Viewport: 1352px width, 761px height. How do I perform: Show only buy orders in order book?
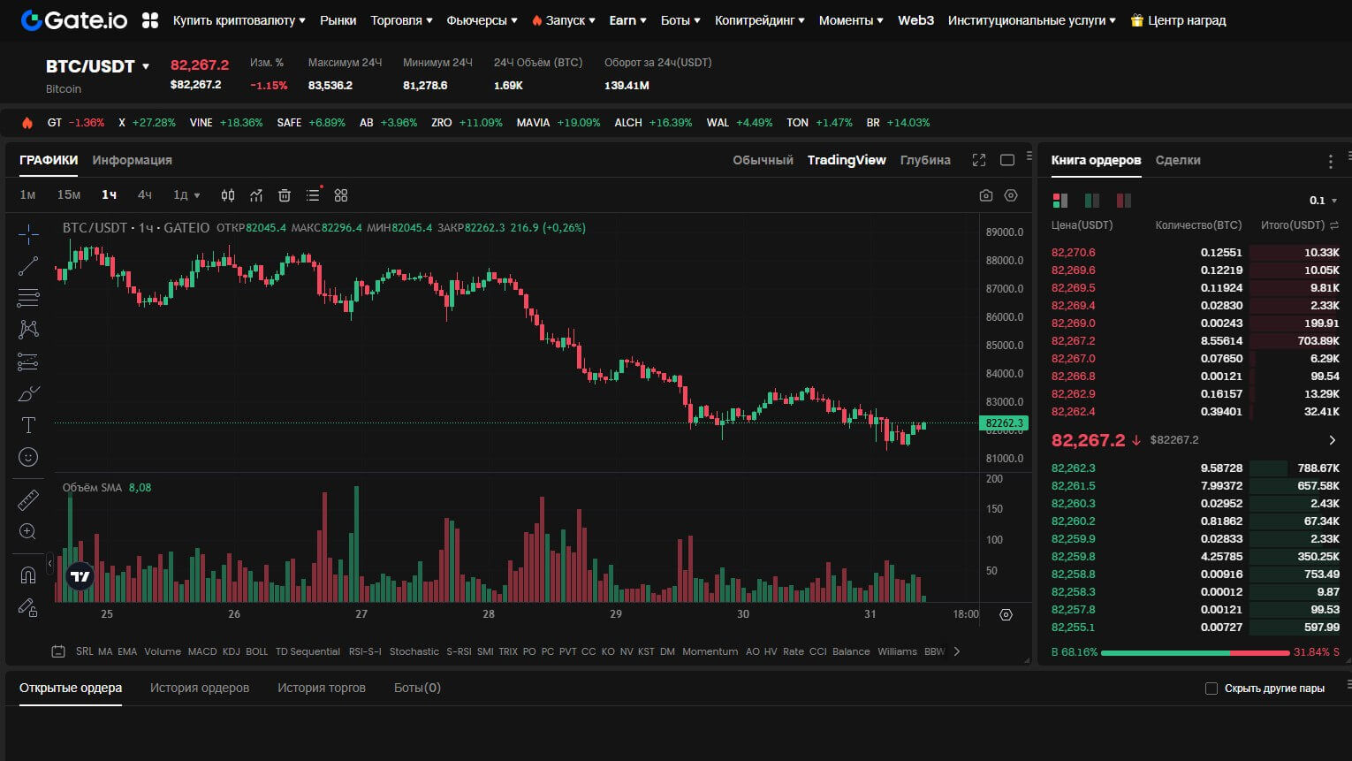coord(1092,201)
